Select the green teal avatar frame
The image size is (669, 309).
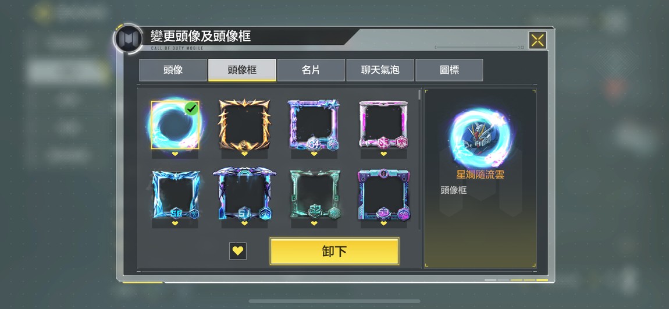tap(315, 194)
